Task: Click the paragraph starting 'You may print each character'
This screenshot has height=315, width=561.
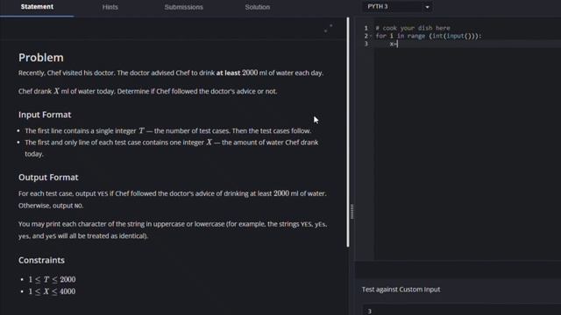Action: tap(173, 230)
